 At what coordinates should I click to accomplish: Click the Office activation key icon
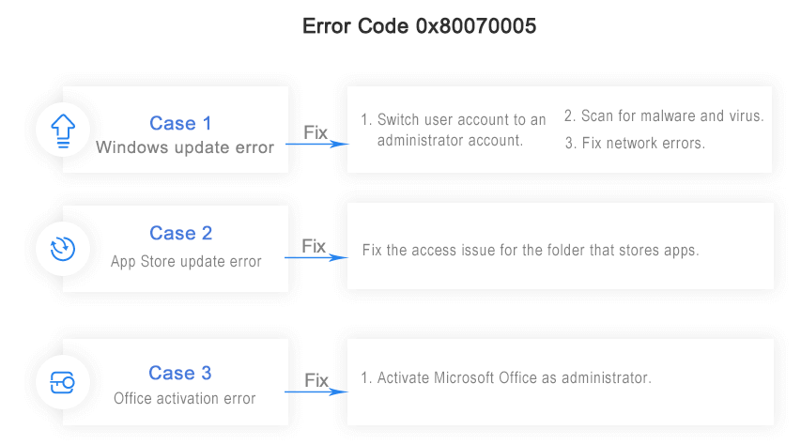62,383
